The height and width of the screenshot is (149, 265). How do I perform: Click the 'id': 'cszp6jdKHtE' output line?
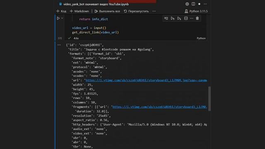[84, 45]
